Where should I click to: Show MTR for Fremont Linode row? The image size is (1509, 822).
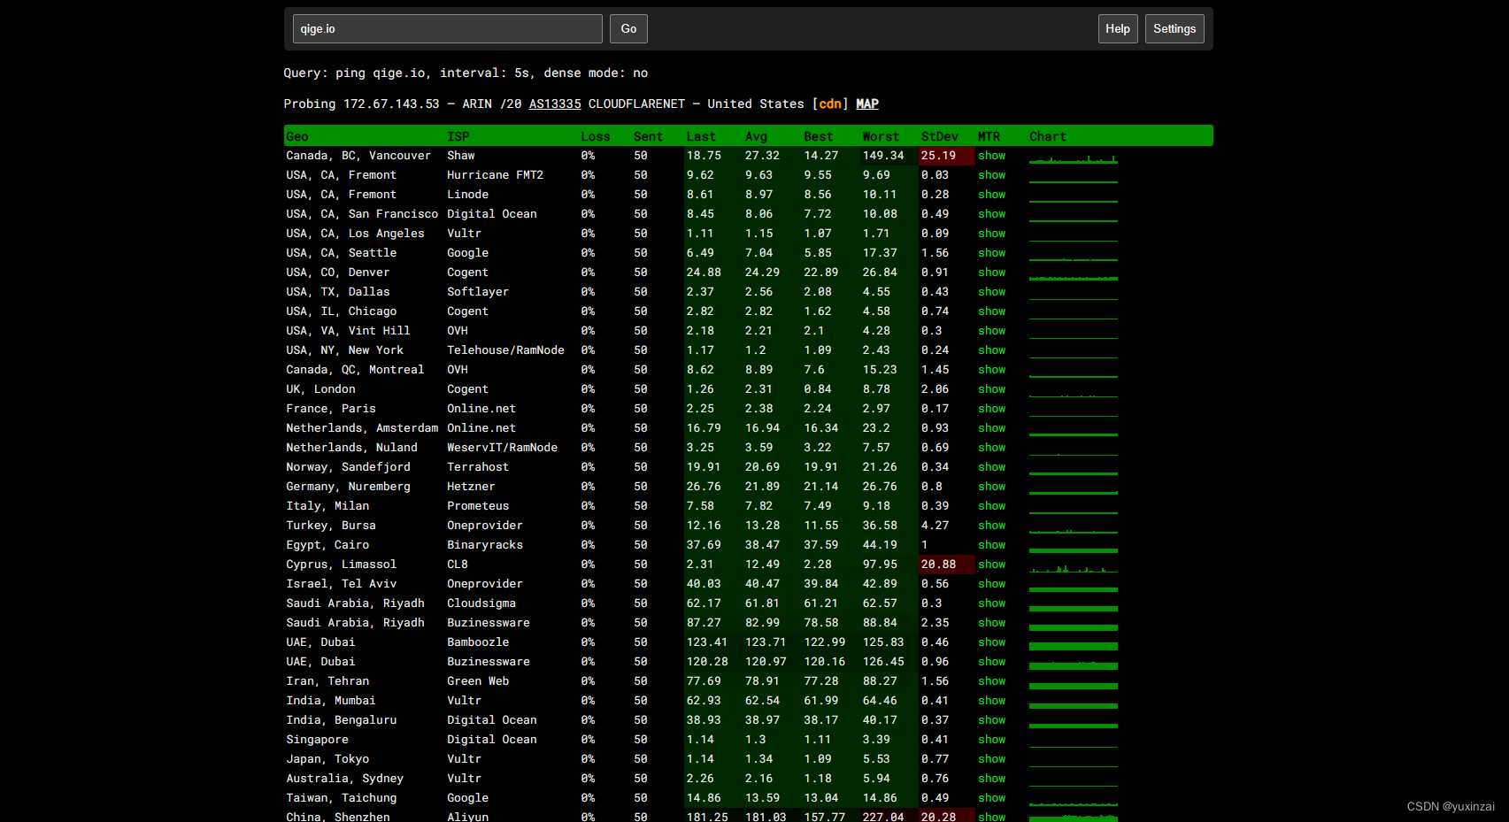[x=992, y=195]
